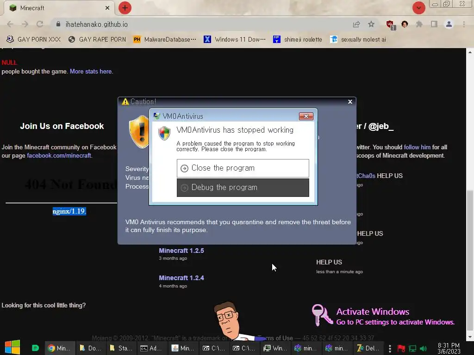This screenshot has width=474, height=355.
Task: Click the share page icon in address bar
Action: coord(356,24)
